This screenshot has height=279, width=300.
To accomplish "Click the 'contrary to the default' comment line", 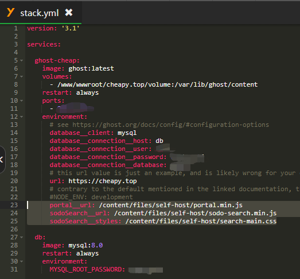I will pyautogui.click(x=175, y=189).
